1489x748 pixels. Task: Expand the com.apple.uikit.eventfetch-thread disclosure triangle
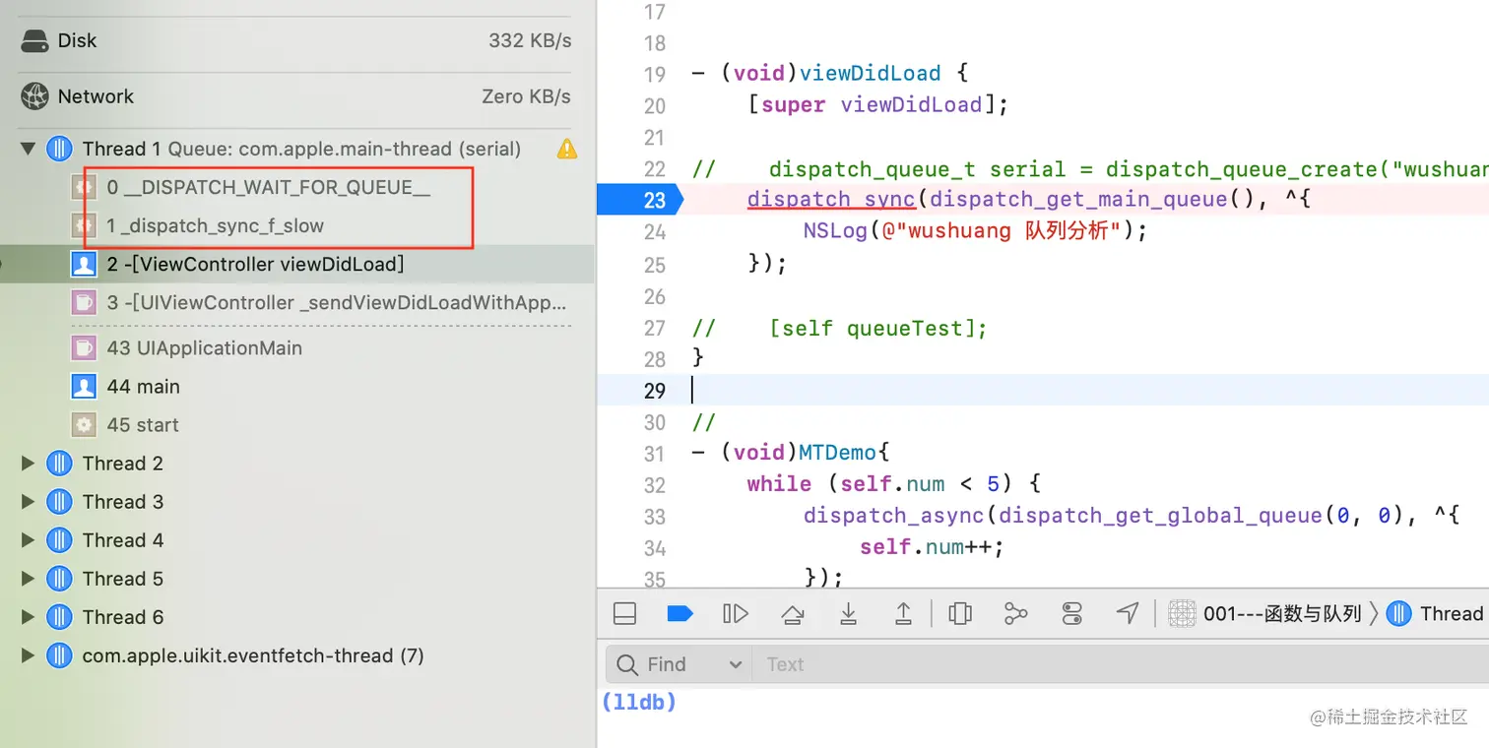[x=29, y=655]
